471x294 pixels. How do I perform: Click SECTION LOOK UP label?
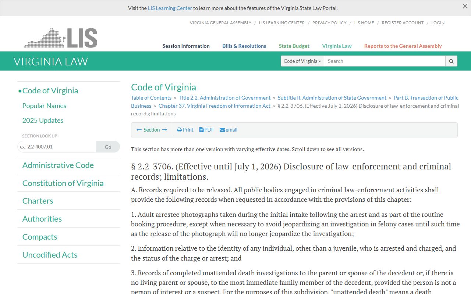click(x=40, y=136)
